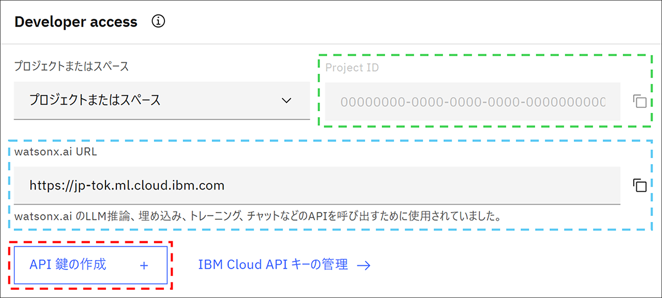Click the Project ID input field
This screenshot has height=298, width=662.
pos(473,101)
